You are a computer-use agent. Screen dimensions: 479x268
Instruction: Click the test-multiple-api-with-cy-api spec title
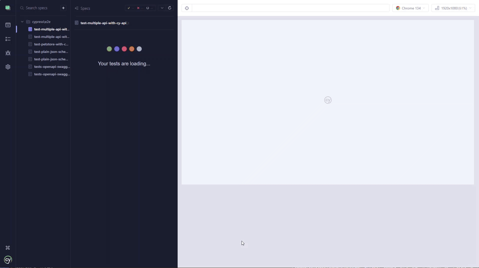pyautogui.click(x=103, y=23)
